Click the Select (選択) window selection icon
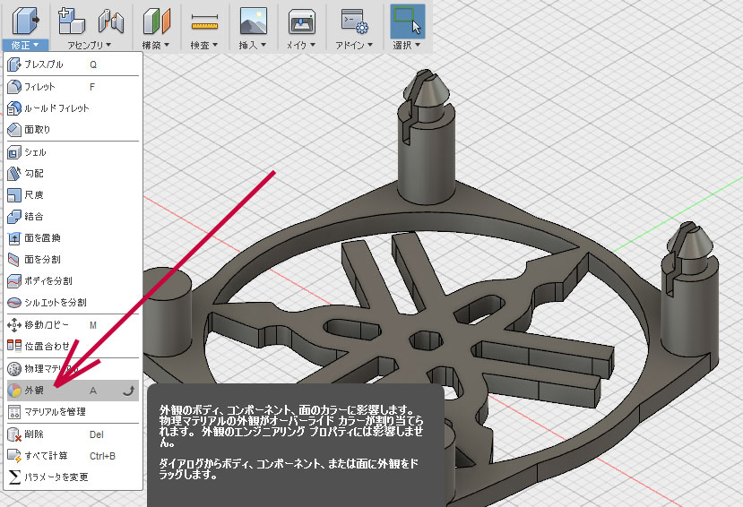Image resolution: width=743 pixels, height=507 pixels. pos(408,19)
